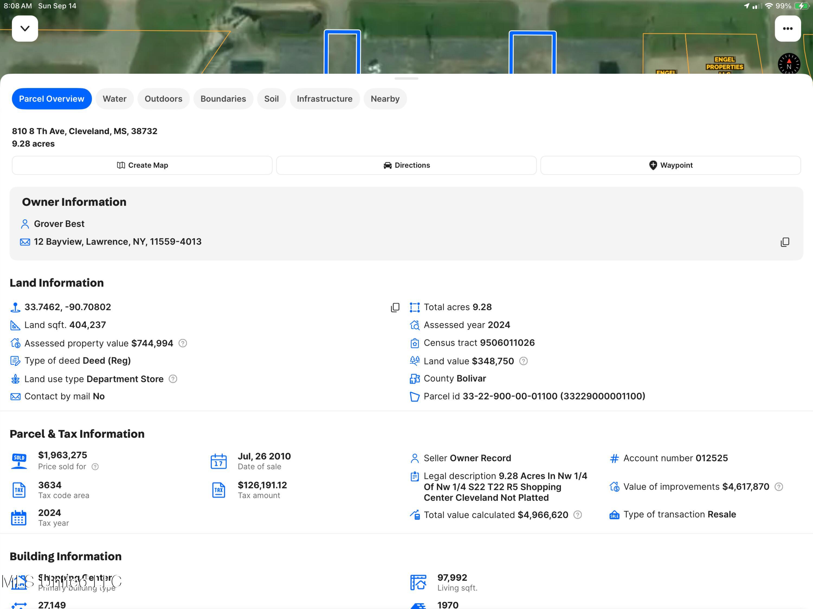Grab the sheet drag handle

(x=406, y=79)
